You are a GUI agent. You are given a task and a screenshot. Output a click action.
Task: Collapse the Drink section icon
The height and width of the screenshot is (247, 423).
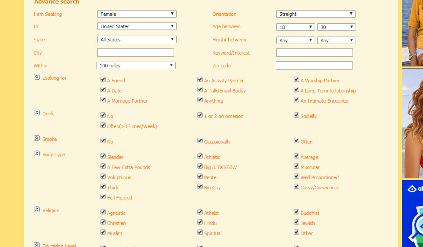click(37, 113)
